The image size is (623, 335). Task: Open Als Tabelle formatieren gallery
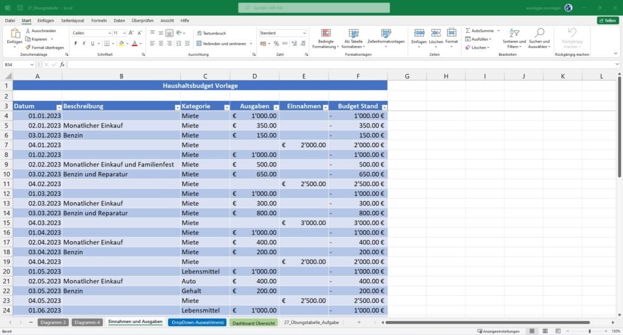353,38
